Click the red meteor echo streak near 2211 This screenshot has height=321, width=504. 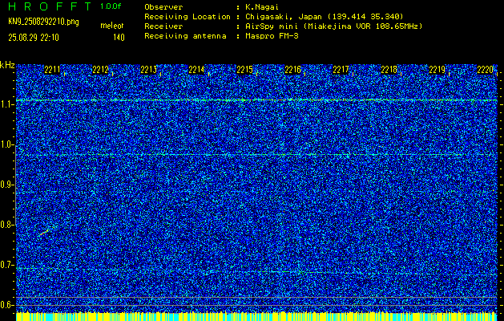point(45,232)
